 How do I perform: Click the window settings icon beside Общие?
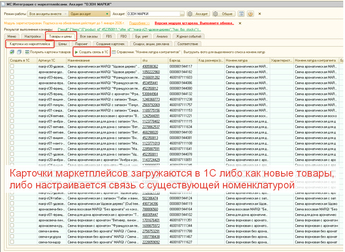pyautogui.click(x=241, y=14)
